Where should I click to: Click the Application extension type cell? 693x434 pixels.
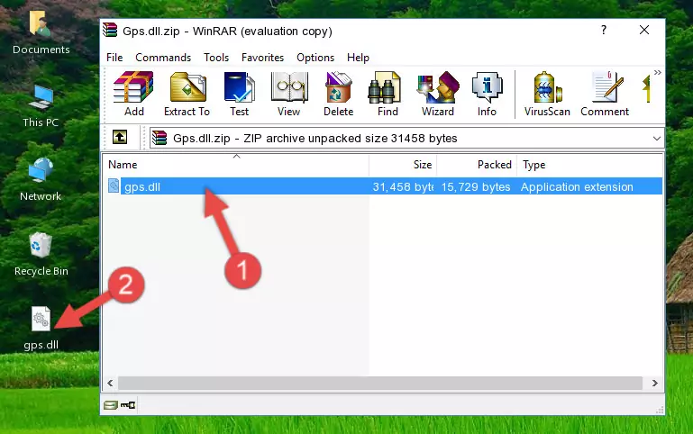[x=577, y=186]
